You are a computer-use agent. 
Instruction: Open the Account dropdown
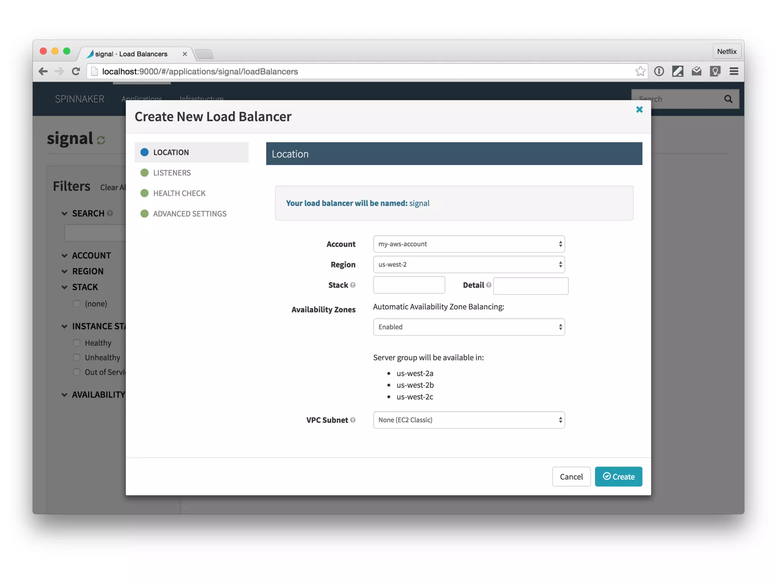click(x=469, y=244)
